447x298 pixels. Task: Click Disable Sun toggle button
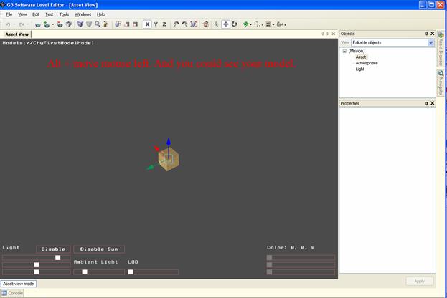[x=99, y=249]
